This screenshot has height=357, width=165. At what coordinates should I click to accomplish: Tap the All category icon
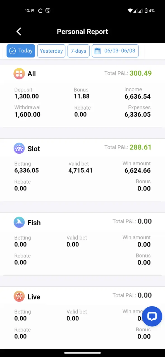pos(19,74)
